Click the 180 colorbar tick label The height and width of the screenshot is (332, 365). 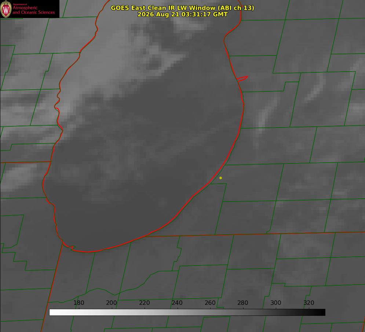pyautogui.click(x=79, y=303)
